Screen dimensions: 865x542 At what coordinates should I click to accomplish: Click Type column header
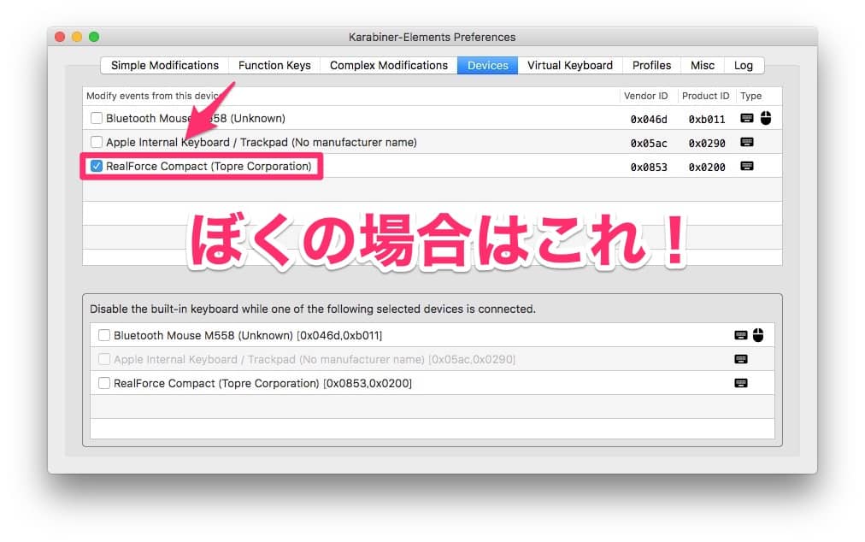(750, 96)
